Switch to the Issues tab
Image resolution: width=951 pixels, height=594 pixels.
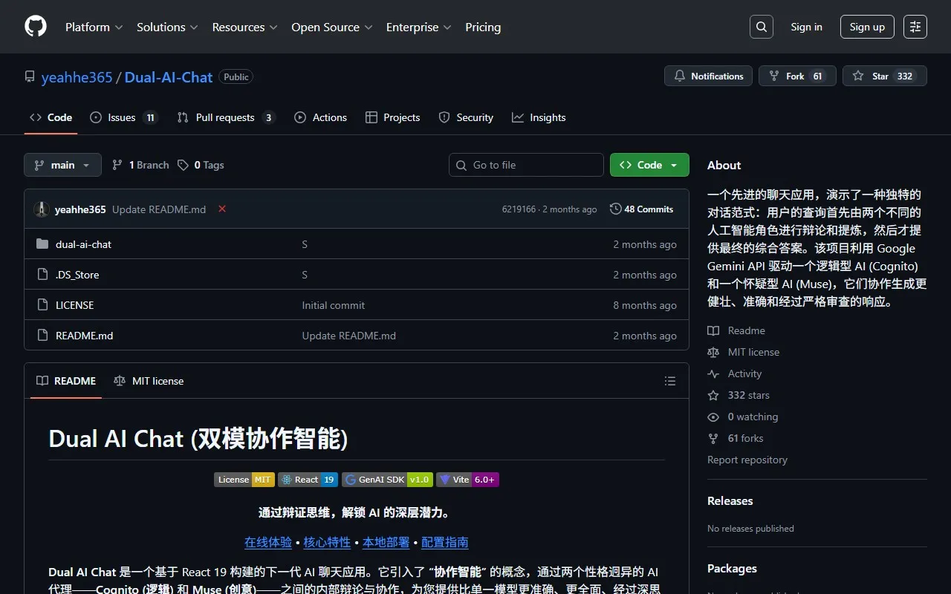click(x=123, y=117)
